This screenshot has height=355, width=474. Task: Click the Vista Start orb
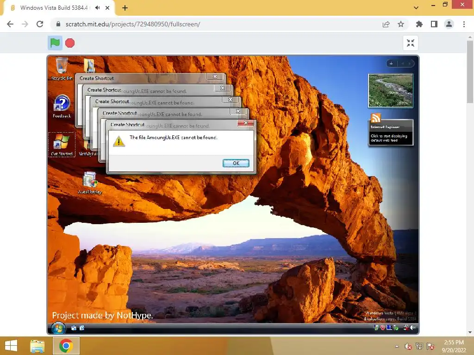pos(58,328)
